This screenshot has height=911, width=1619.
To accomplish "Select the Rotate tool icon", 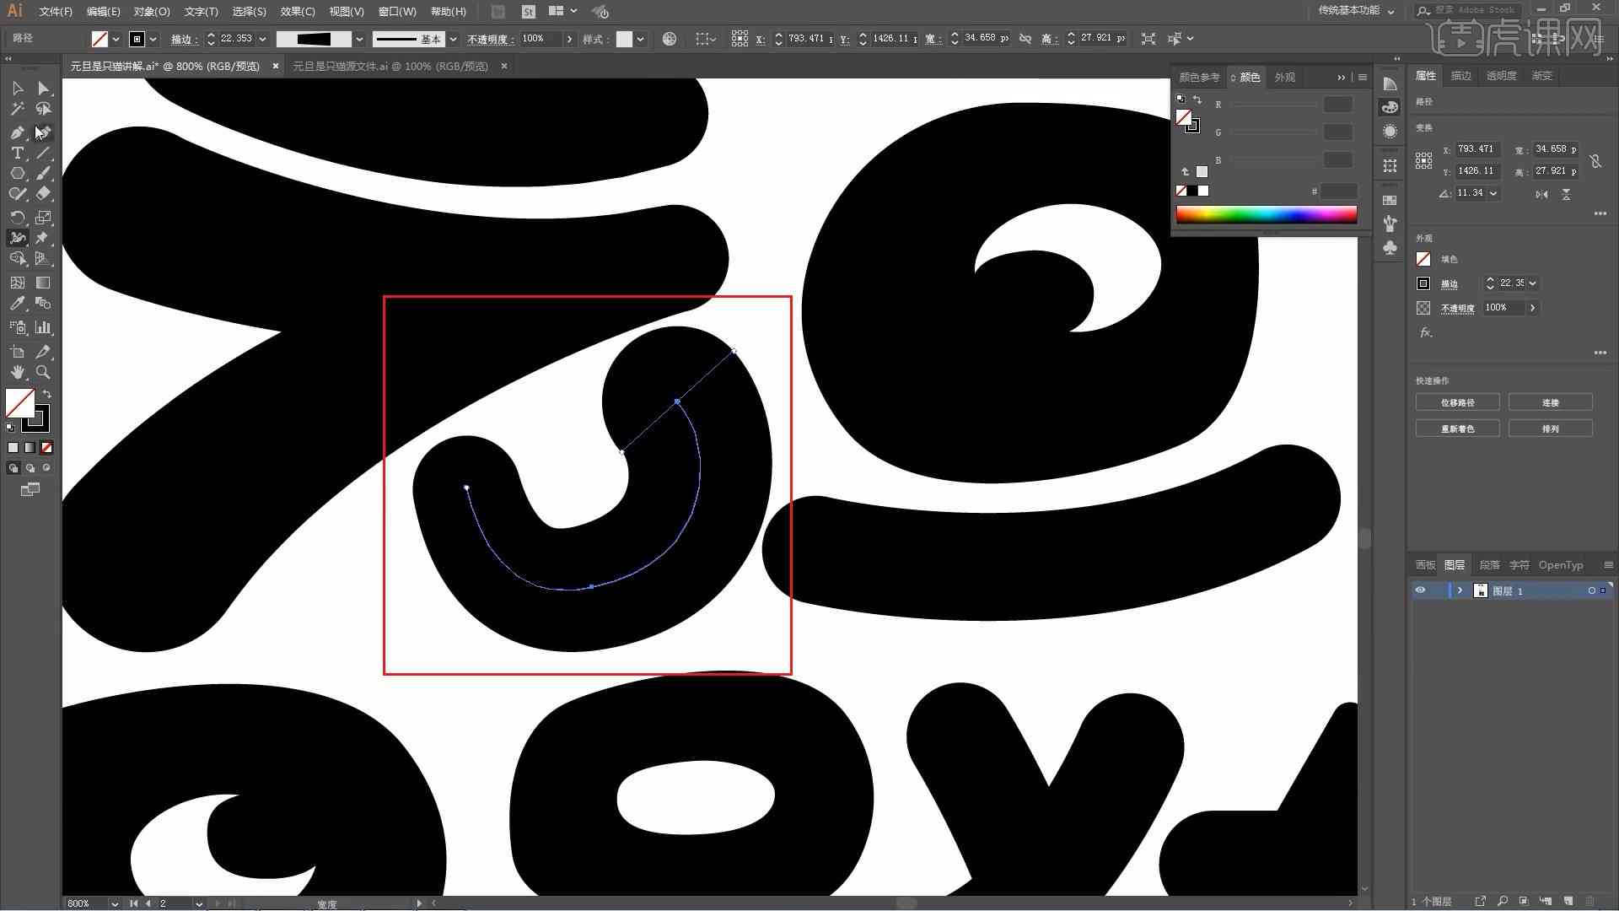I will click(17, 217).
